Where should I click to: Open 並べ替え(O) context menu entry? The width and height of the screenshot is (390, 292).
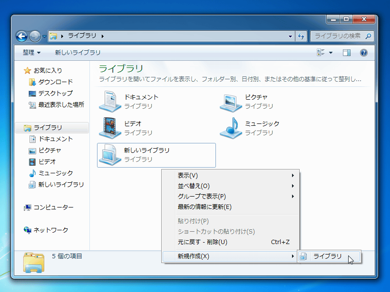(x=230, y=186)
